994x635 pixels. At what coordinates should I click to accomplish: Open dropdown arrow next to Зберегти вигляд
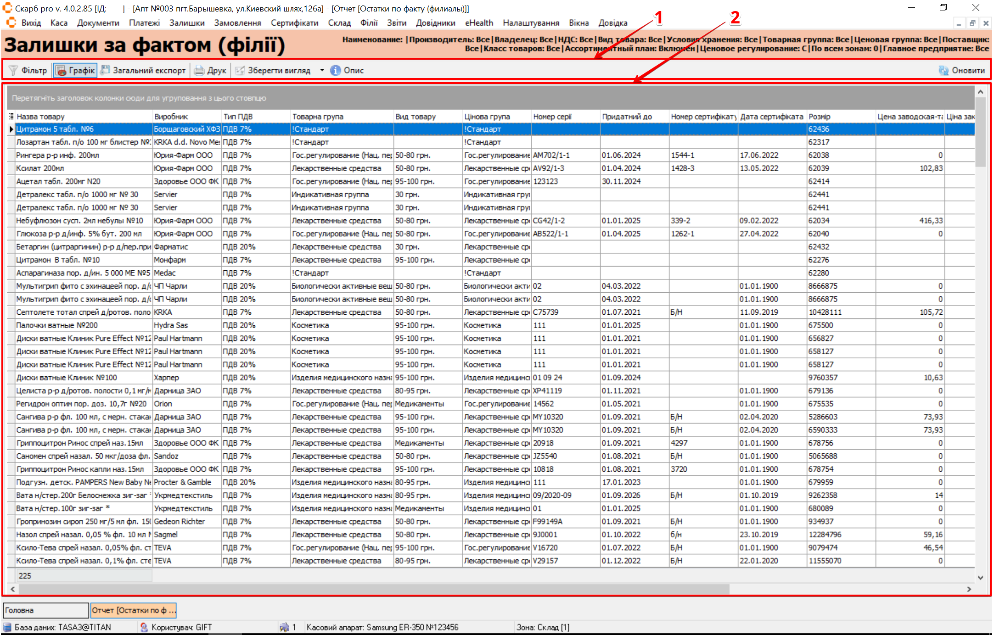tap(322, 70)
